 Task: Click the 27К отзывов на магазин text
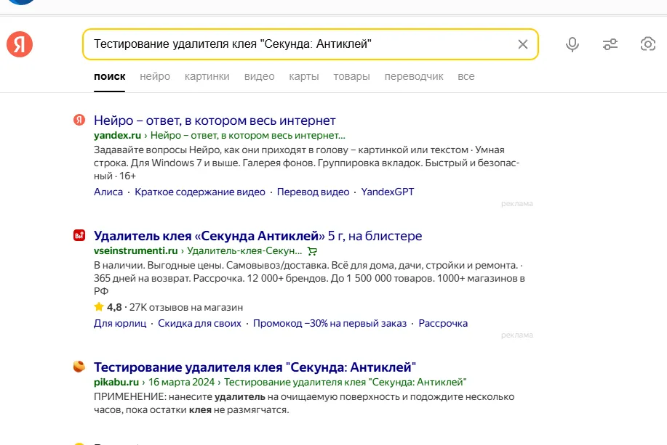186,307
